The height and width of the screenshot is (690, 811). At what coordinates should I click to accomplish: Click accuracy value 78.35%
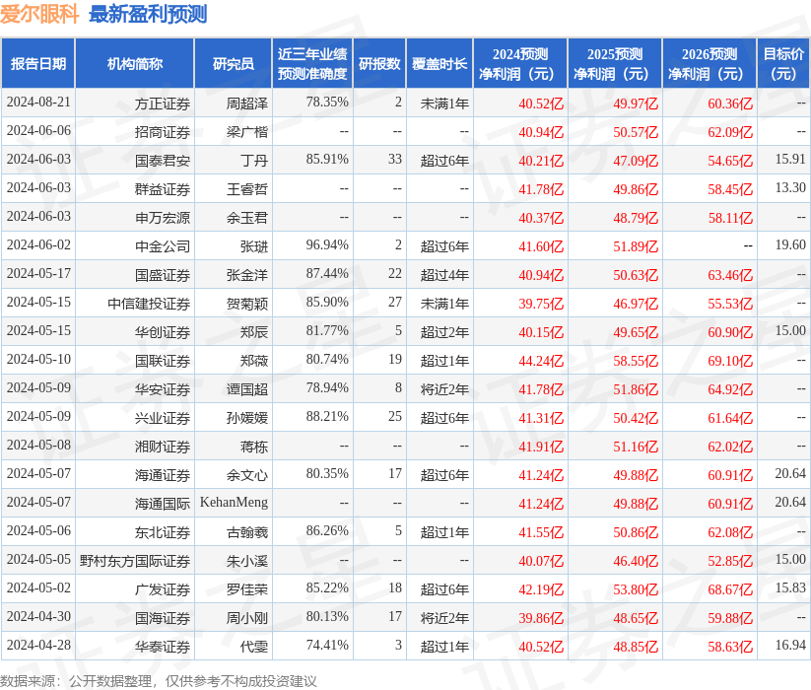click(x=327, y=103)
